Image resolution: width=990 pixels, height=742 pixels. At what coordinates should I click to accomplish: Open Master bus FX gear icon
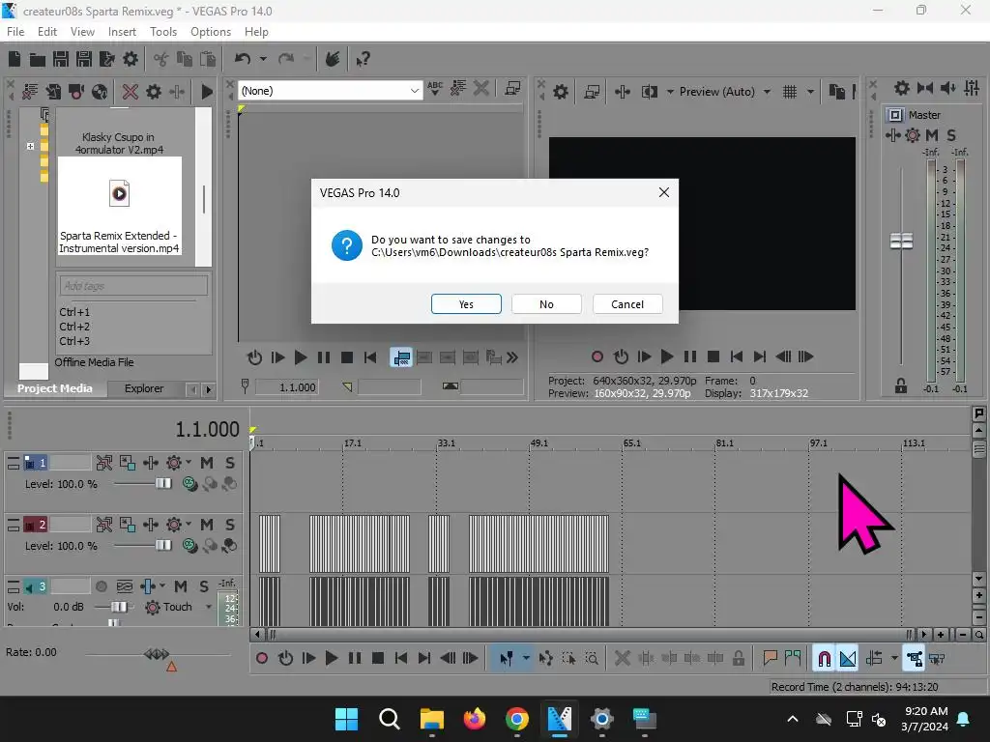pyautogui.click(x=913, y=135)
